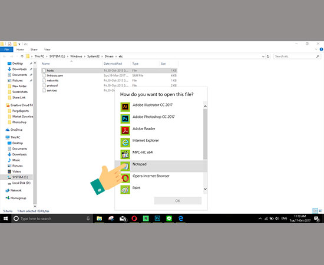Viewport: 324px width, 265px height.
Task: Click the Windows breadcrumb in address bar
Action: [76, 57]
